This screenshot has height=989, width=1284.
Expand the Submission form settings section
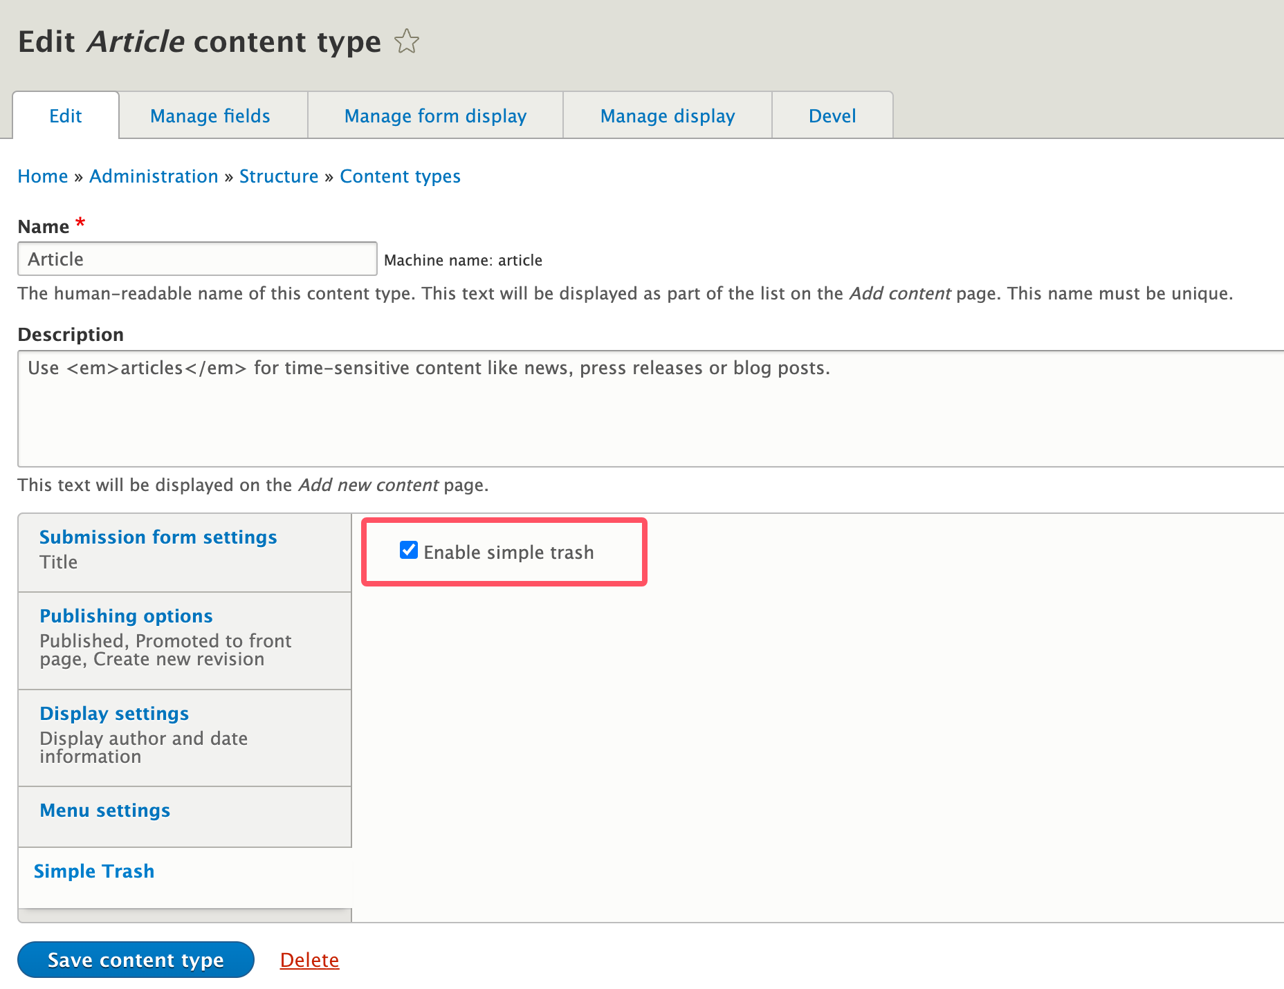[x=158, y=537]
